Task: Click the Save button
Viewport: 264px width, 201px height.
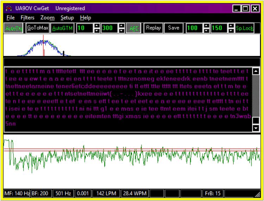Action: click(x=174, y=28)
